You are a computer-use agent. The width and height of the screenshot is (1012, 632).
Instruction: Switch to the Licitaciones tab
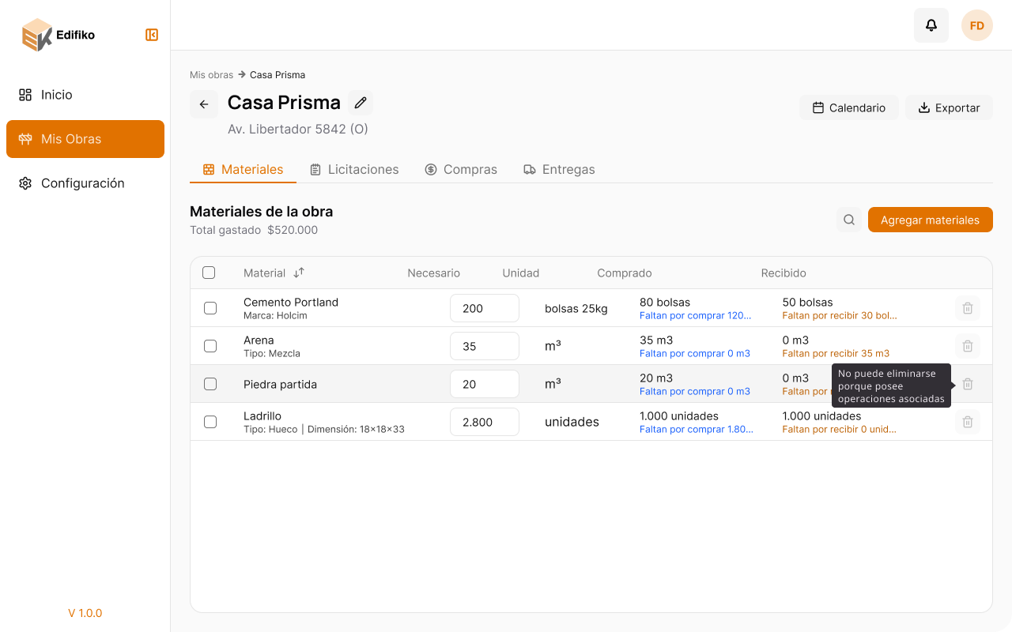(353, 169)
